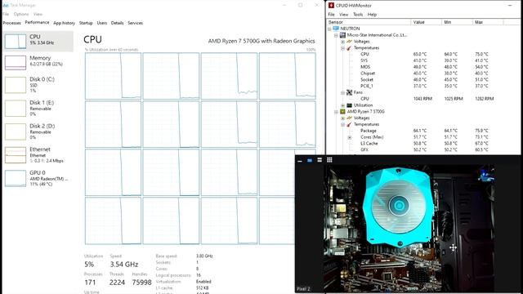Screen dimensions: 523x294
Task: Open Task Manager Options menu
Action: click(x=21, y=15)
